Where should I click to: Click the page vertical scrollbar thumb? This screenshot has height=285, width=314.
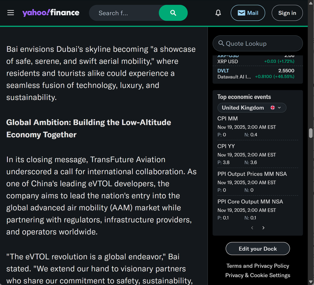(311, 133)
